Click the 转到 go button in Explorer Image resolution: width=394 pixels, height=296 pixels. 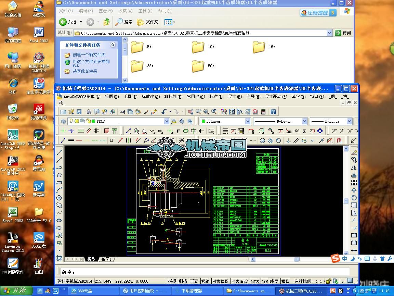click(343, 33)
